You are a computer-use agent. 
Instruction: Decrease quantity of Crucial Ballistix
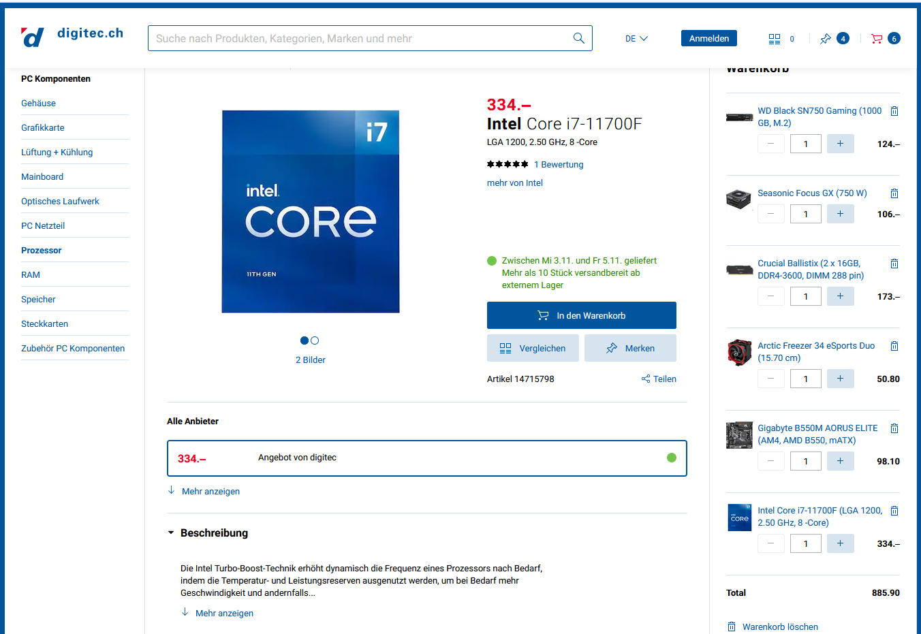[771, 296]
